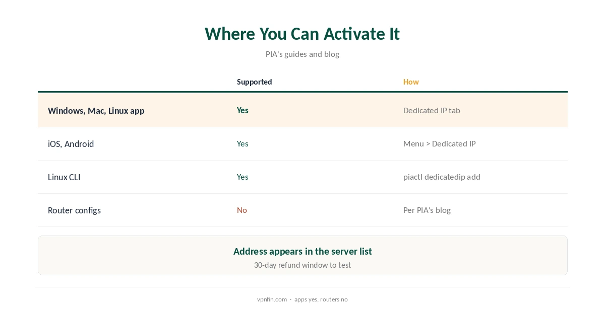Click 'Address appears in the server list' callout
The image size is (605, 309).
[x=302, y=251]
